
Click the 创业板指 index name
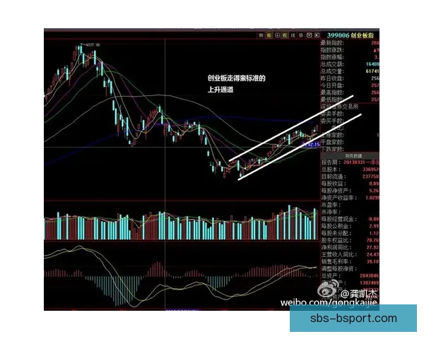point(363,35)
